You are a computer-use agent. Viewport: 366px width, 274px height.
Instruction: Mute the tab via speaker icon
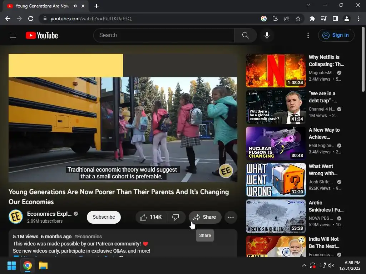pos(75,6)
